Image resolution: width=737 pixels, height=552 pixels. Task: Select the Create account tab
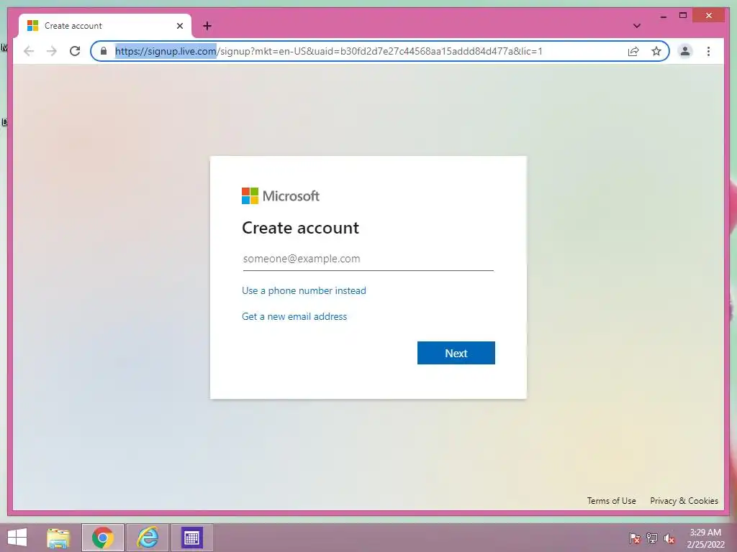[105, 26]
